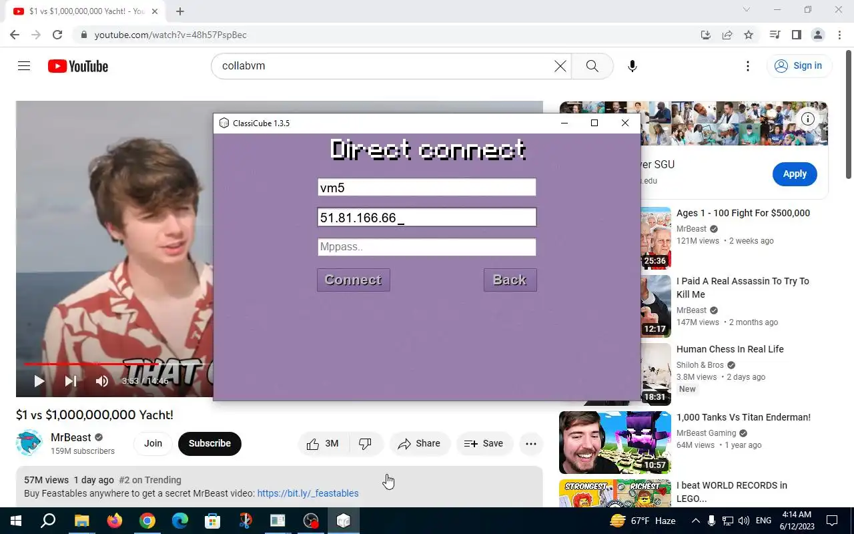Launch Firefox from the taskbar
Screen dimensions: 854x534
point(115,521)
